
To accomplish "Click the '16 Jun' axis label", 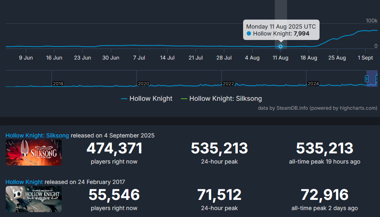I will point(54,58).
